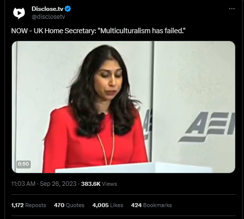Open the three-dot more options menu
The image size is (244, 219).
tap(232, 9)
